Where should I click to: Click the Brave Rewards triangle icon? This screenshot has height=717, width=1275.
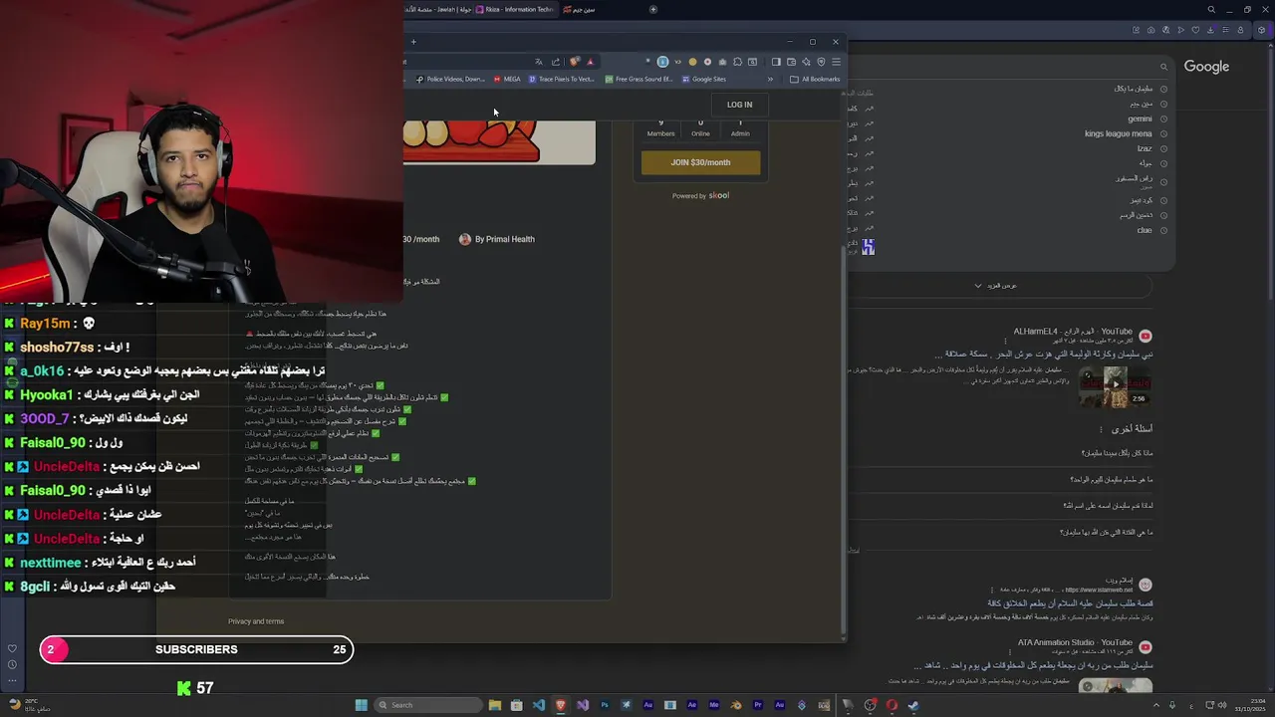pyautogui.click(x=591, y=62)
